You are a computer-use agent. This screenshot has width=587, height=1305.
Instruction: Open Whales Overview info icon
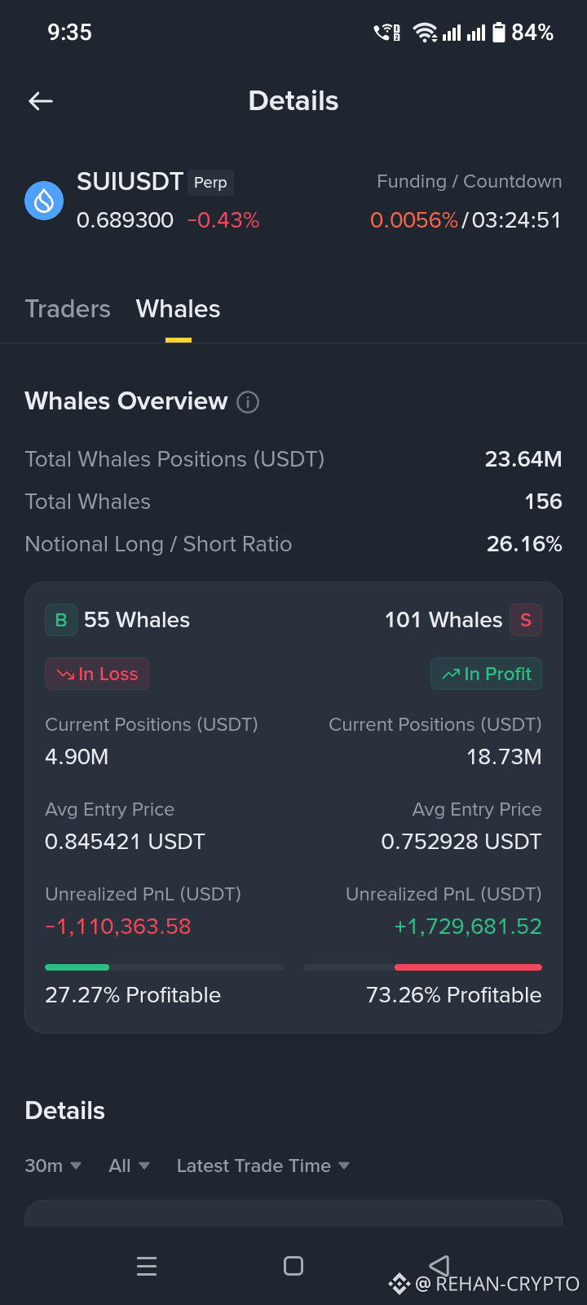tap(248, 402)
